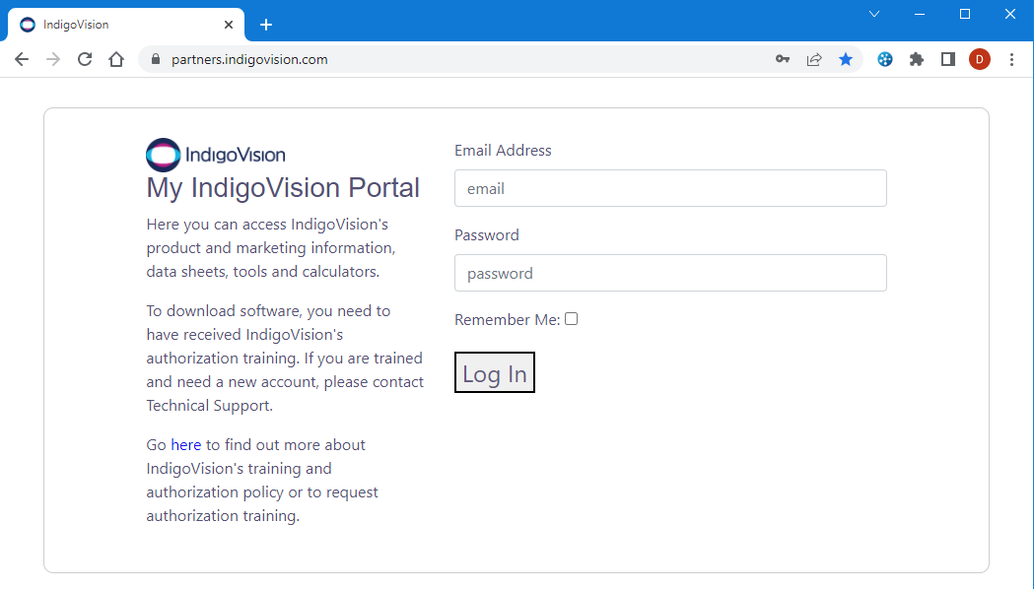1034x589 pixels.
Task: Click the padlock icon in the address bar
Action: (155, 59)
